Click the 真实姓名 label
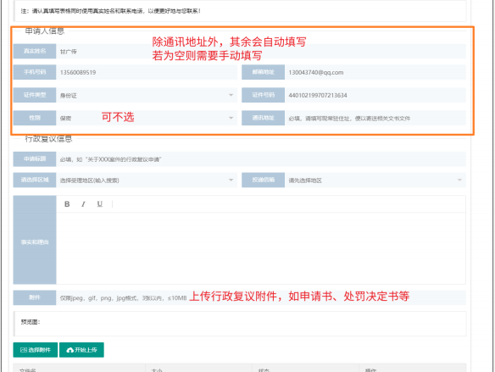The image size is (495, 372). pos(35,51)
